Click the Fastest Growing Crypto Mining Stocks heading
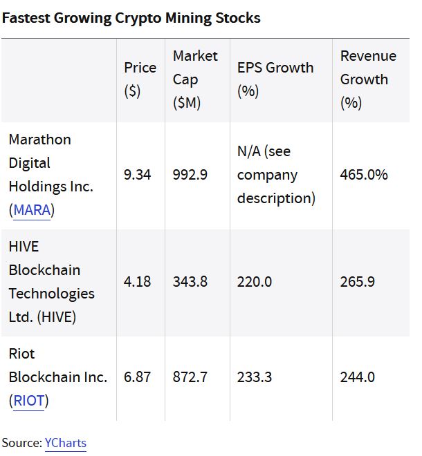The image size is (422, 456). coord(131,18)
